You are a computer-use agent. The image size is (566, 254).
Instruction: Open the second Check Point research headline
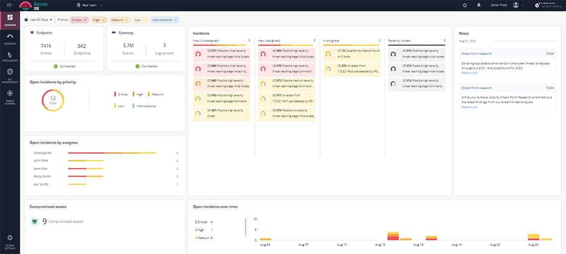coord(477,88)
